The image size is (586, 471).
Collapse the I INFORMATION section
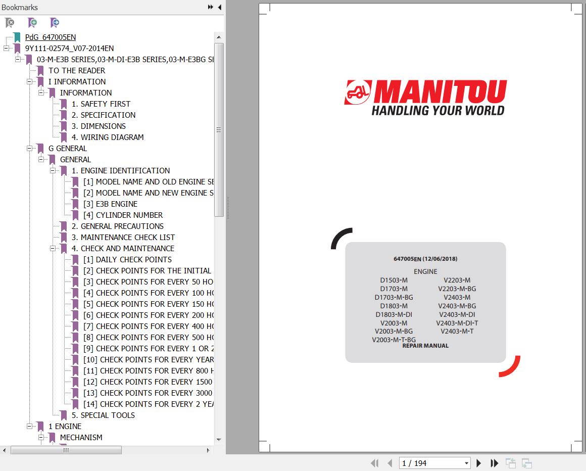click(x=29, y=81)
